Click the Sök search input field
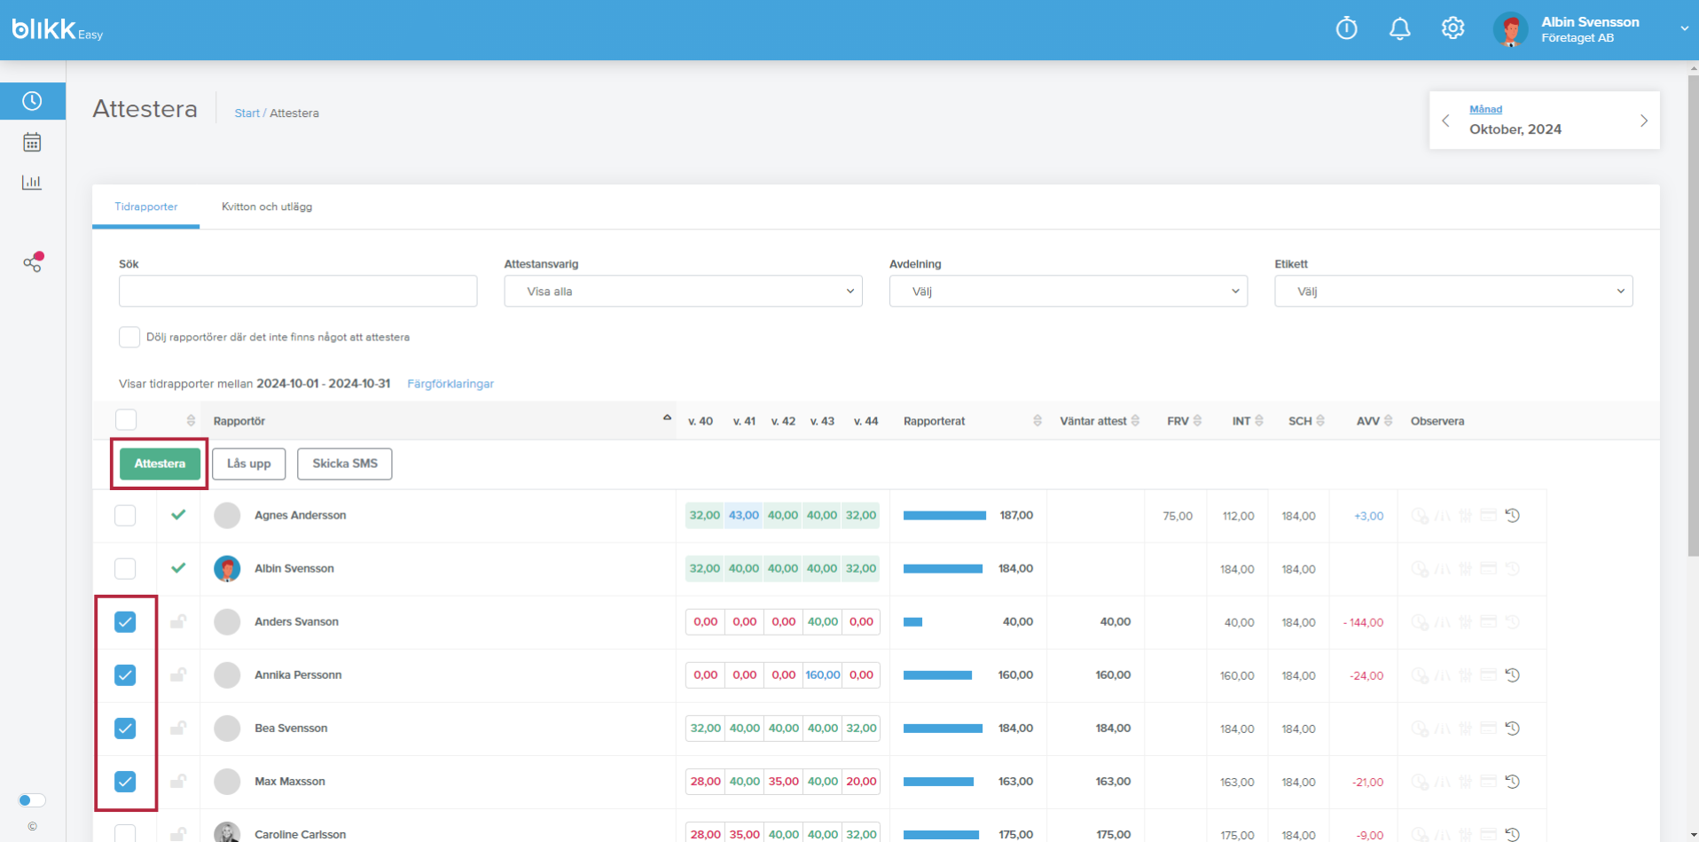Image resolution: width=1699 pixels, height=842 pixels. coord(298,291)
